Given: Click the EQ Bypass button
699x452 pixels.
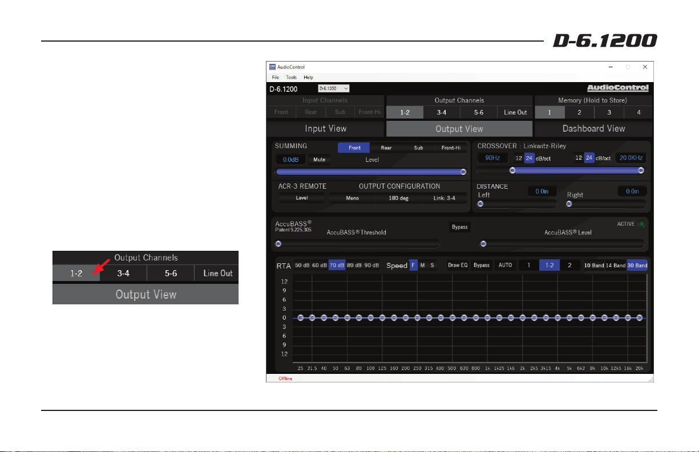Looking at the screenshot, I should (x=482, y=266).
